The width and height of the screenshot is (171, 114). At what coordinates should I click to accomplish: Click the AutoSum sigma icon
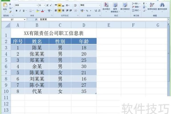click(x=144, y=3)
